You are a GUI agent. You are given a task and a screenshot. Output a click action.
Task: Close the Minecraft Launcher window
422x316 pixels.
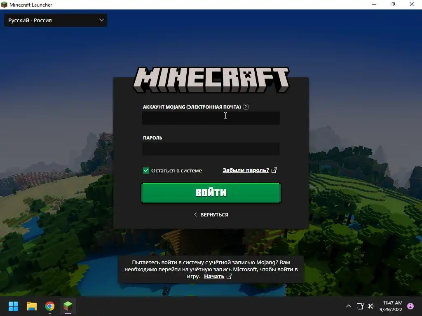tap(412, 4)
